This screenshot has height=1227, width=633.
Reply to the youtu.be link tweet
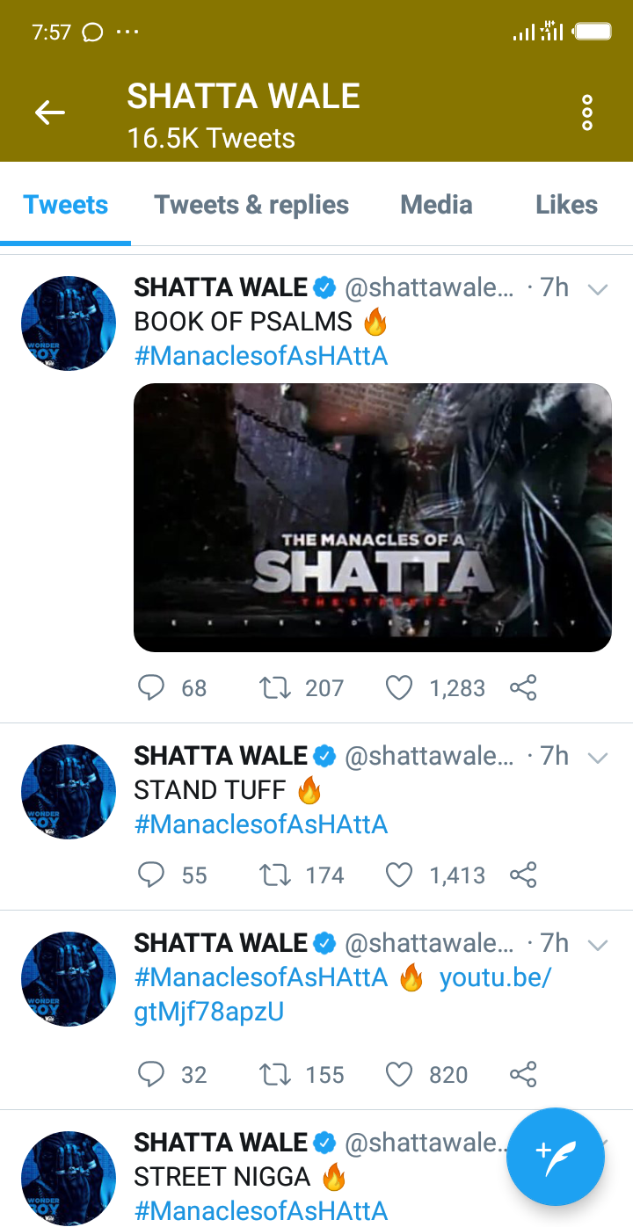pos(151,1074)
